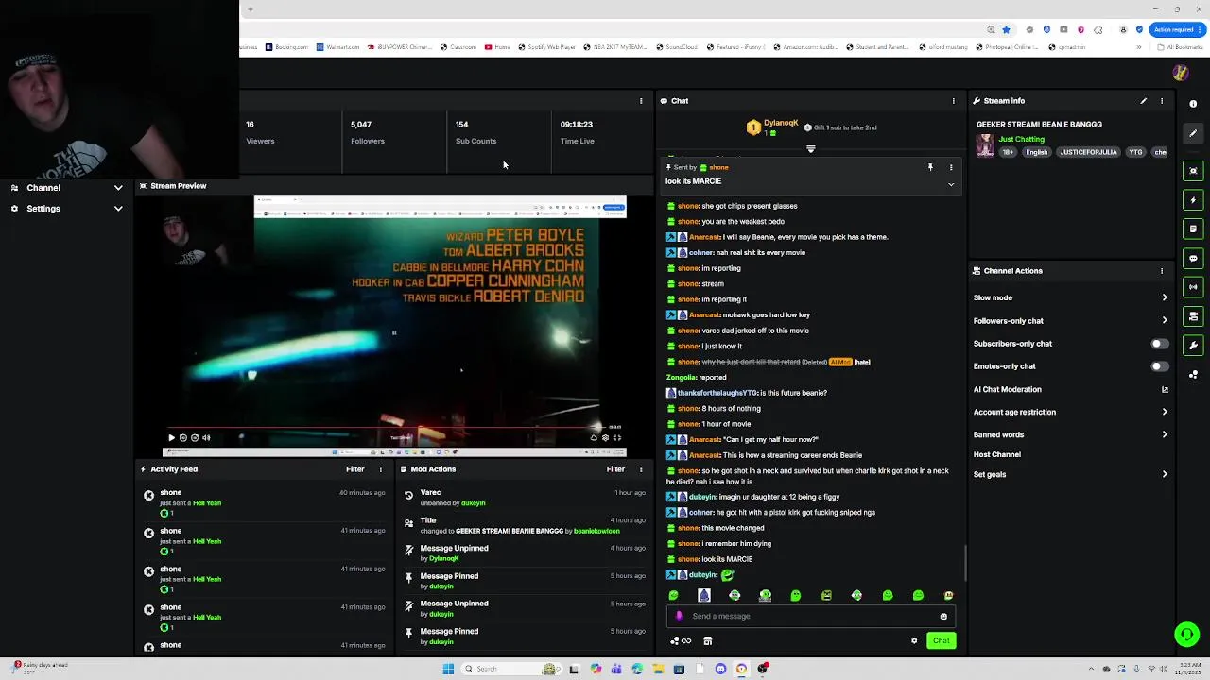The width and height of the screenshot is (1210, 680).
Task: Open Activity Feed three-dot menu
Action: point(381,469)
